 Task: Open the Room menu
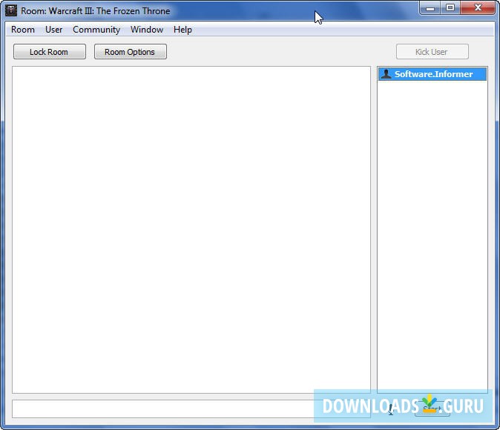tap(23, 30)
